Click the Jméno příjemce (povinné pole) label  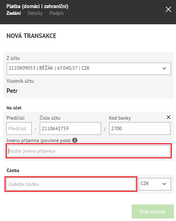tap(38, 140)
